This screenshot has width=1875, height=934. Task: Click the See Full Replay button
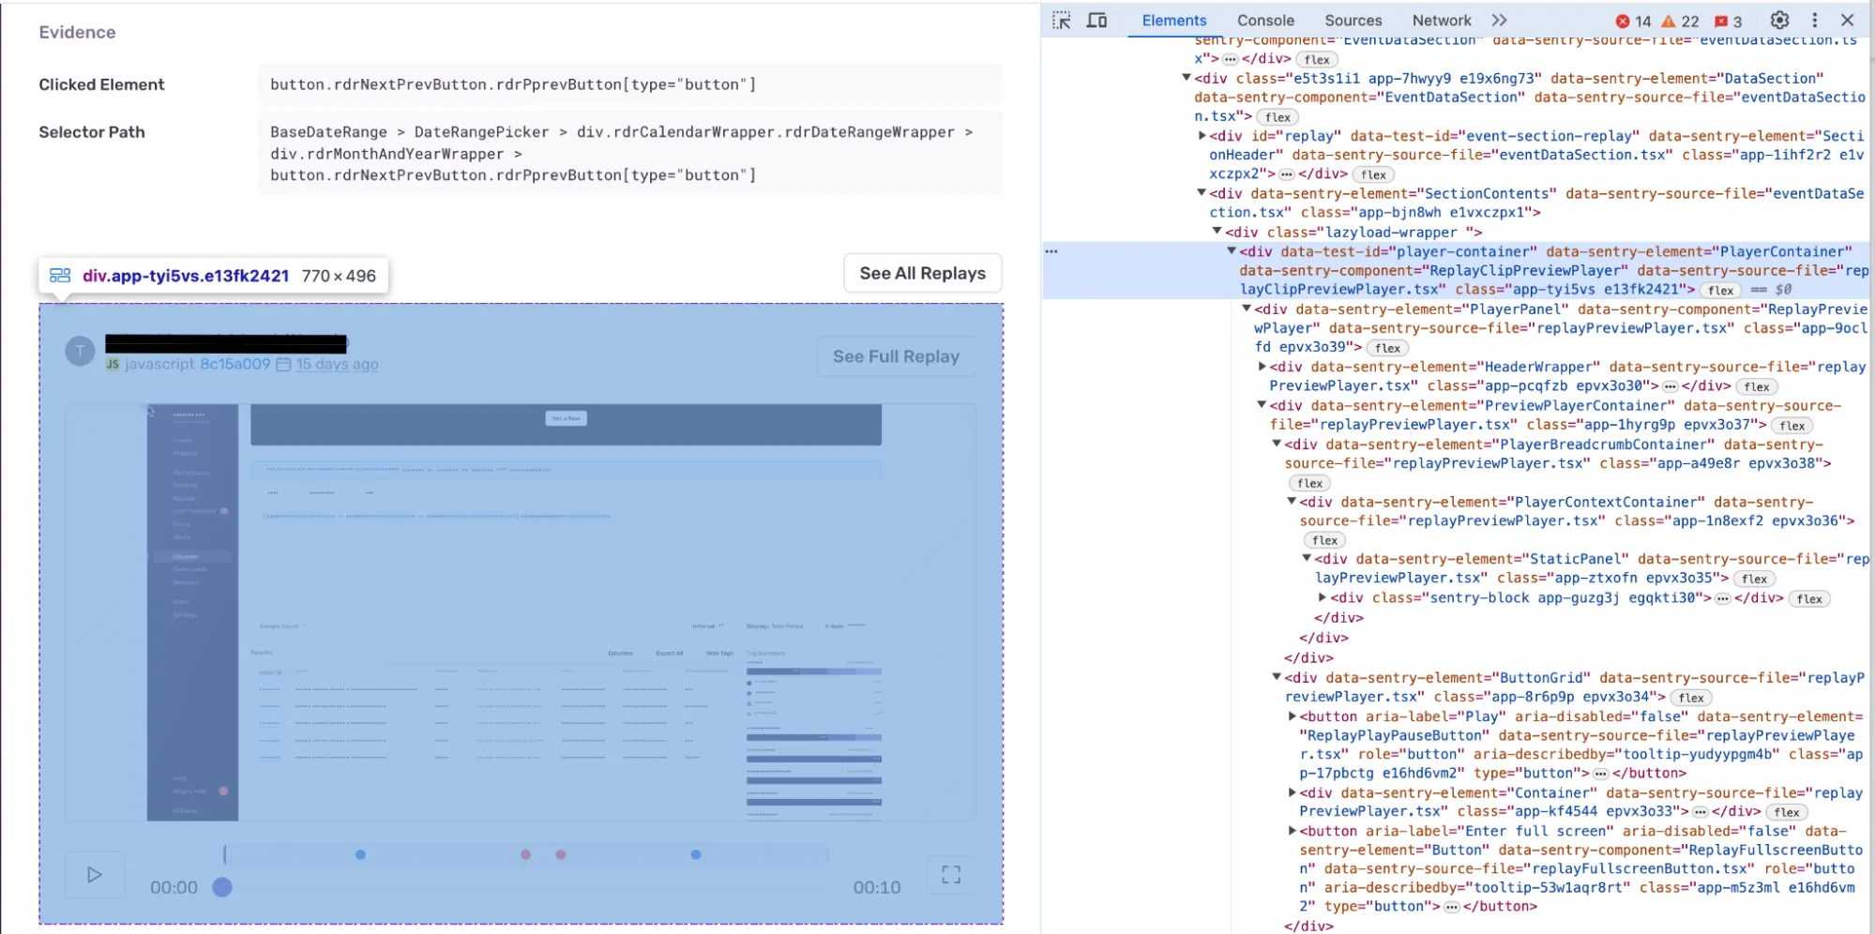tap(896, 355)
